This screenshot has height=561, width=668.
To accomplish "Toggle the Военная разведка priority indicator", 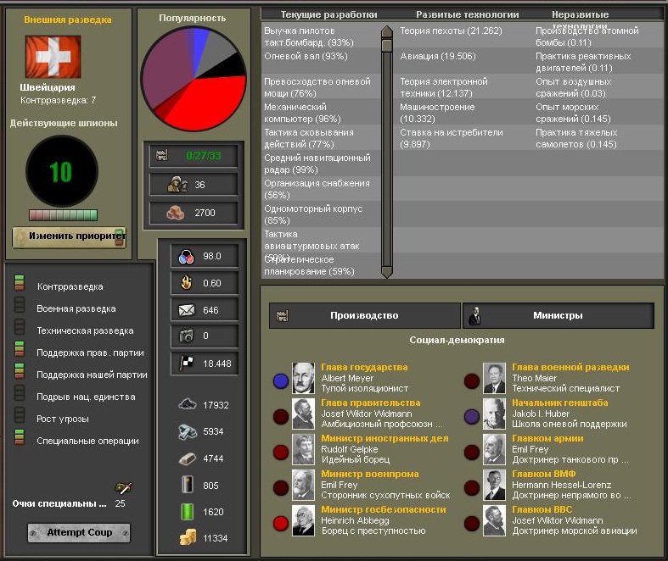I will tap(20, 308).
